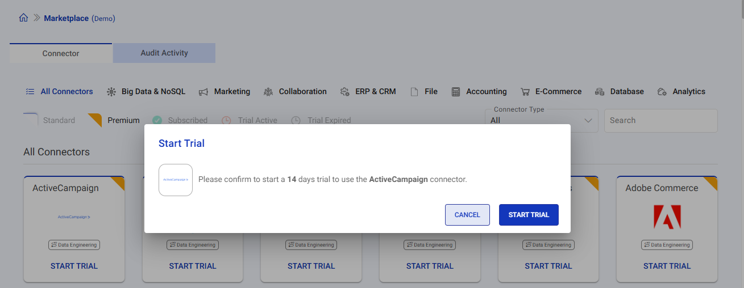
Task: Toggle the Trial Active status filter
Action: 249,120
